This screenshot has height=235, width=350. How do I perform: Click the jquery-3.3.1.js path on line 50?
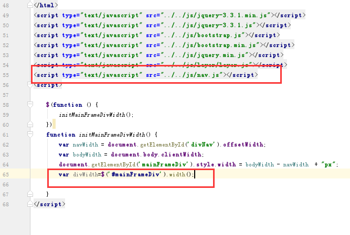pyautogui.click(x=208, y=25)
